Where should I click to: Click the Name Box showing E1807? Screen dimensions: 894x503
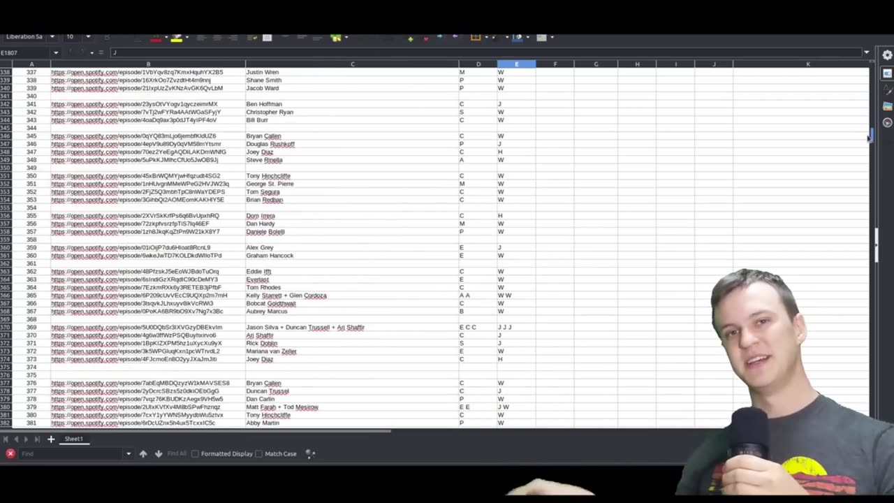[25, 52]
